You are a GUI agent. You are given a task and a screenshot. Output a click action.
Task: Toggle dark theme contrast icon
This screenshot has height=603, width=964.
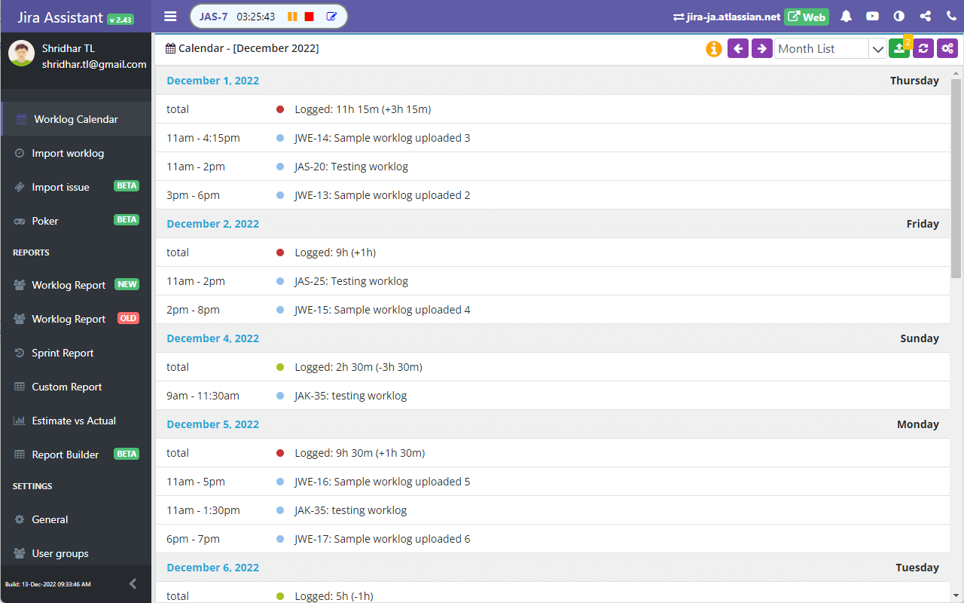point(899,16)
